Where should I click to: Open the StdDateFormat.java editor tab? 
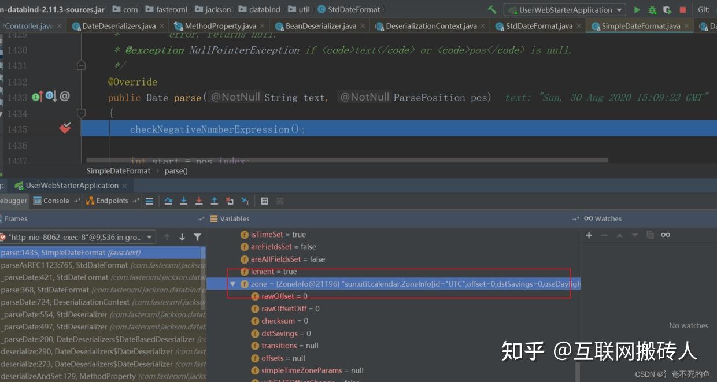click(538, 25)
